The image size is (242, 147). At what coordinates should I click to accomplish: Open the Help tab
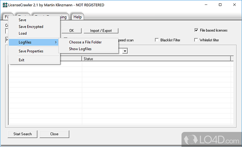pos(77,17)
